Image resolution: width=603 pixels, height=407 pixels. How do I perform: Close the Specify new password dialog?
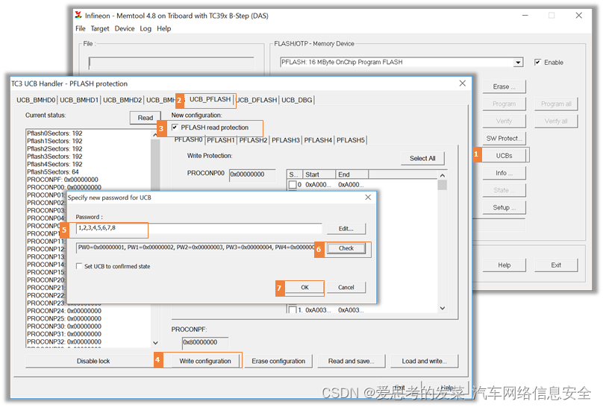(368, 197)
